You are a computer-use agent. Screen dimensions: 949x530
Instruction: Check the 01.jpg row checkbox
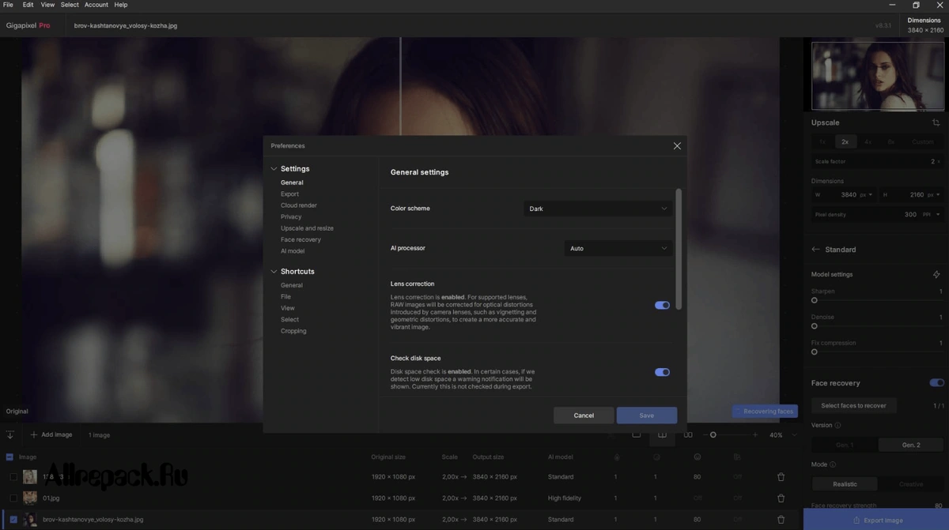pyautogui.click(x=13, y=498)
